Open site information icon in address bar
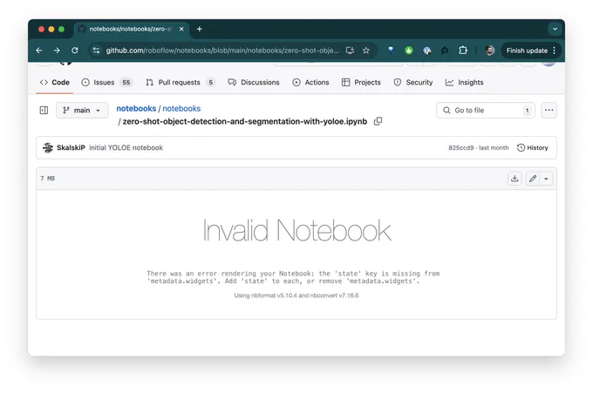The height and width of the screenshot is (393, 593). (x=97, y=51)
